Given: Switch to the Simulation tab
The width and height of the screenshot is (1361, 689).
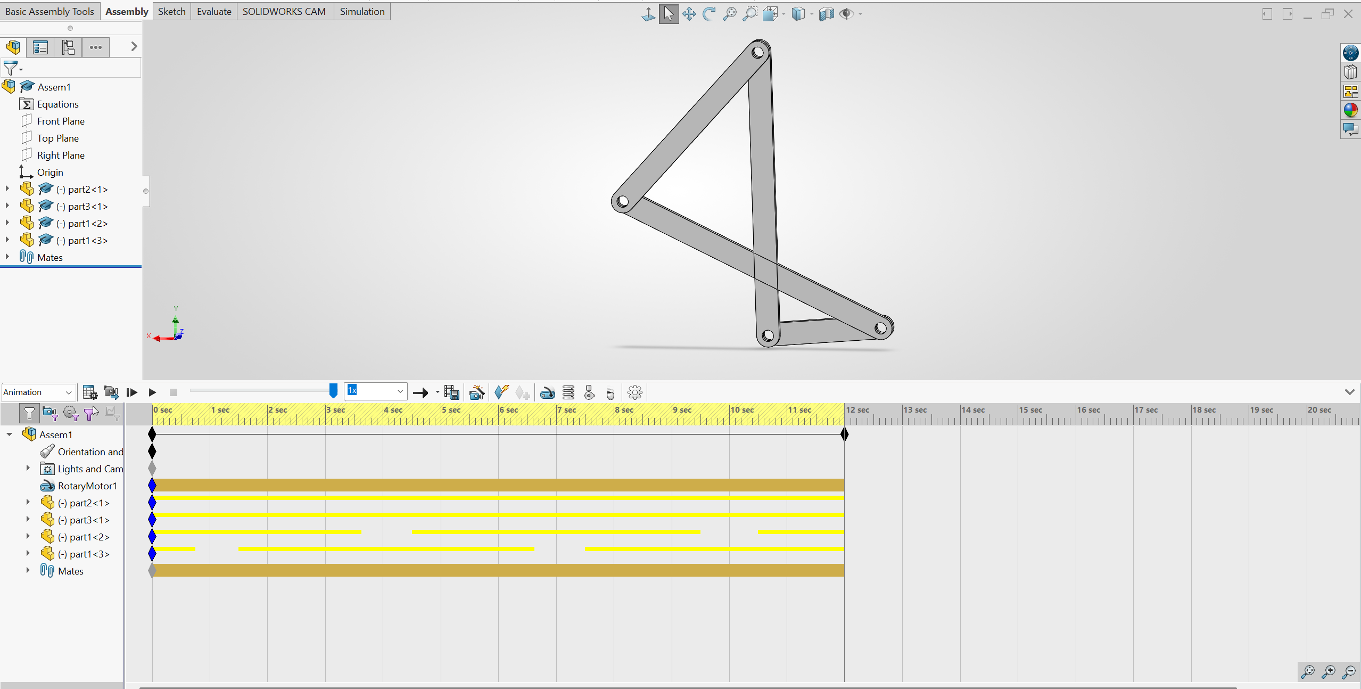Looking at the screenshot, I should [362, 11].
